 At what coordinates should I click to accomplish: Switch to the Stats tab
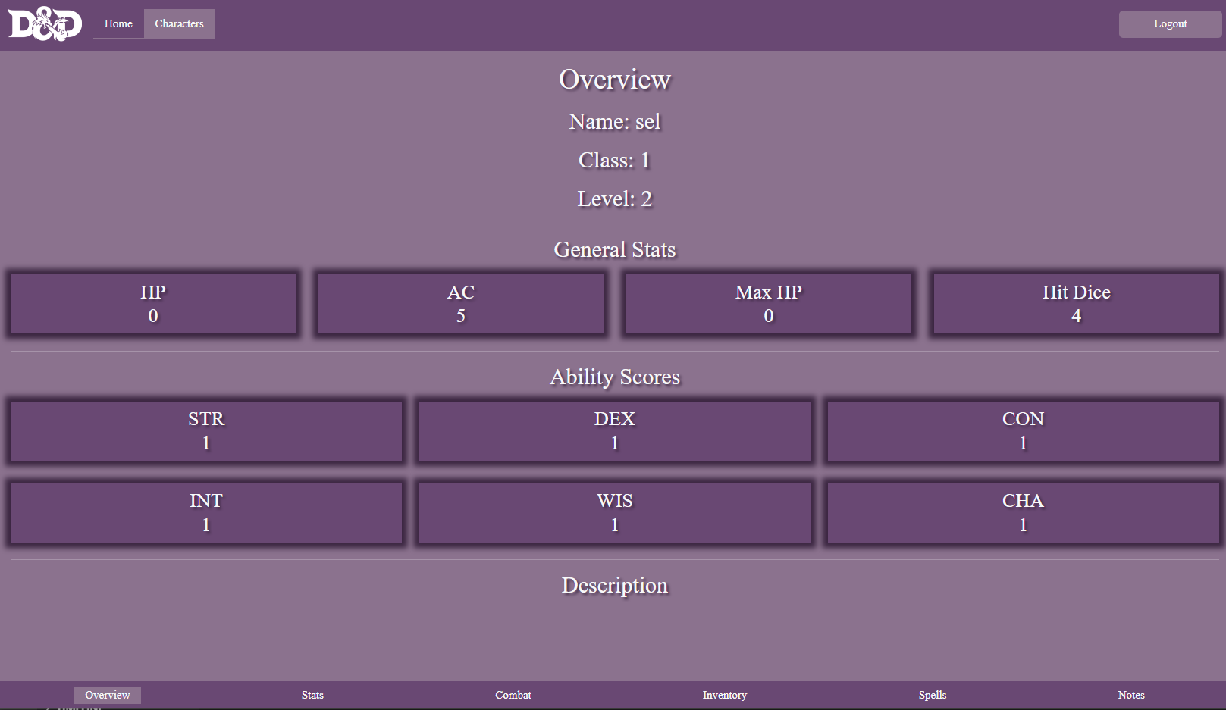click(312, 695)
